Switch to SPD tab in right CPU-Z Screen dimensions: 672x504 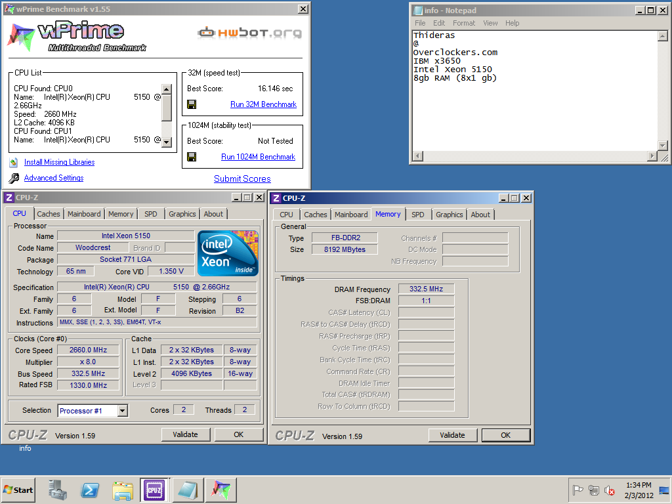click(x=418, y=215)
